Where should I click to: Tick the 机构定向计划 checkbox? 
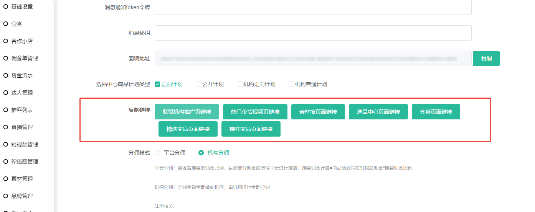click(239, 84)
